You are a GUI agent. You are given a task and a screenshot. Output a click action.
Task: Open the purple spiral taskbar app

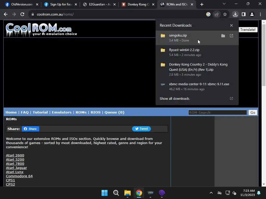coord(162,193)
